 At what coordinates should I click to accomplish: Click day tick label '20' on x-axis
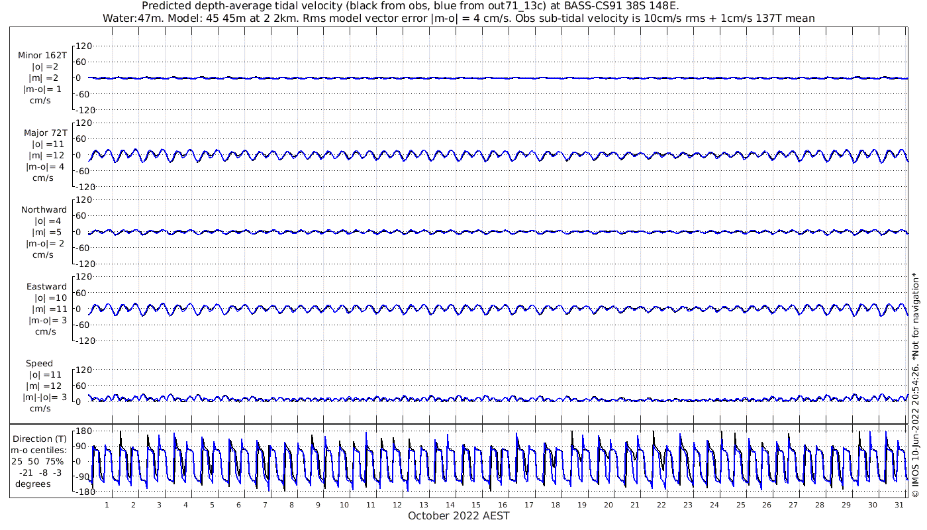tap(609, 505)
